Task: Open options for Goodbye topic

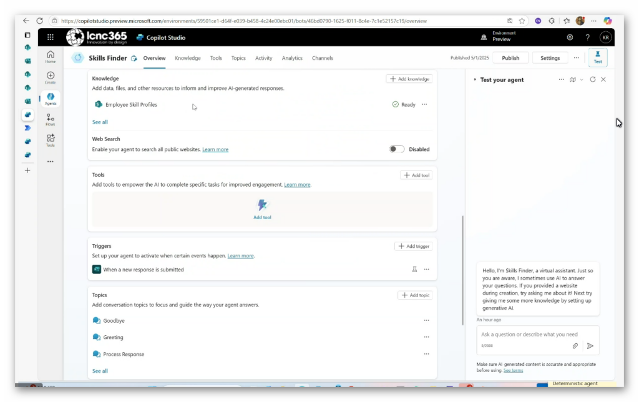Action: click(x=426, y=320)
